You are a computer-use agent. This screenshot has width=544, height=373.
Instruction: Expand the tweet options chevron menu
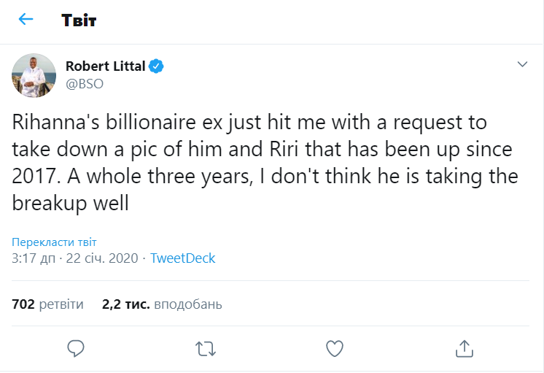click(x=522, y=65)
